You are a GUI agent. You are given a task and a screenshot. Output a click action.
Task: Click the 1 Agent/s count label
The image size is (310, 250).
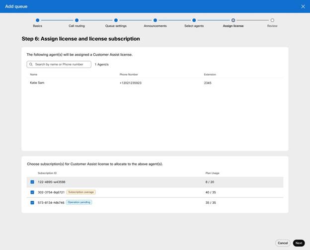tap(102, 65)
